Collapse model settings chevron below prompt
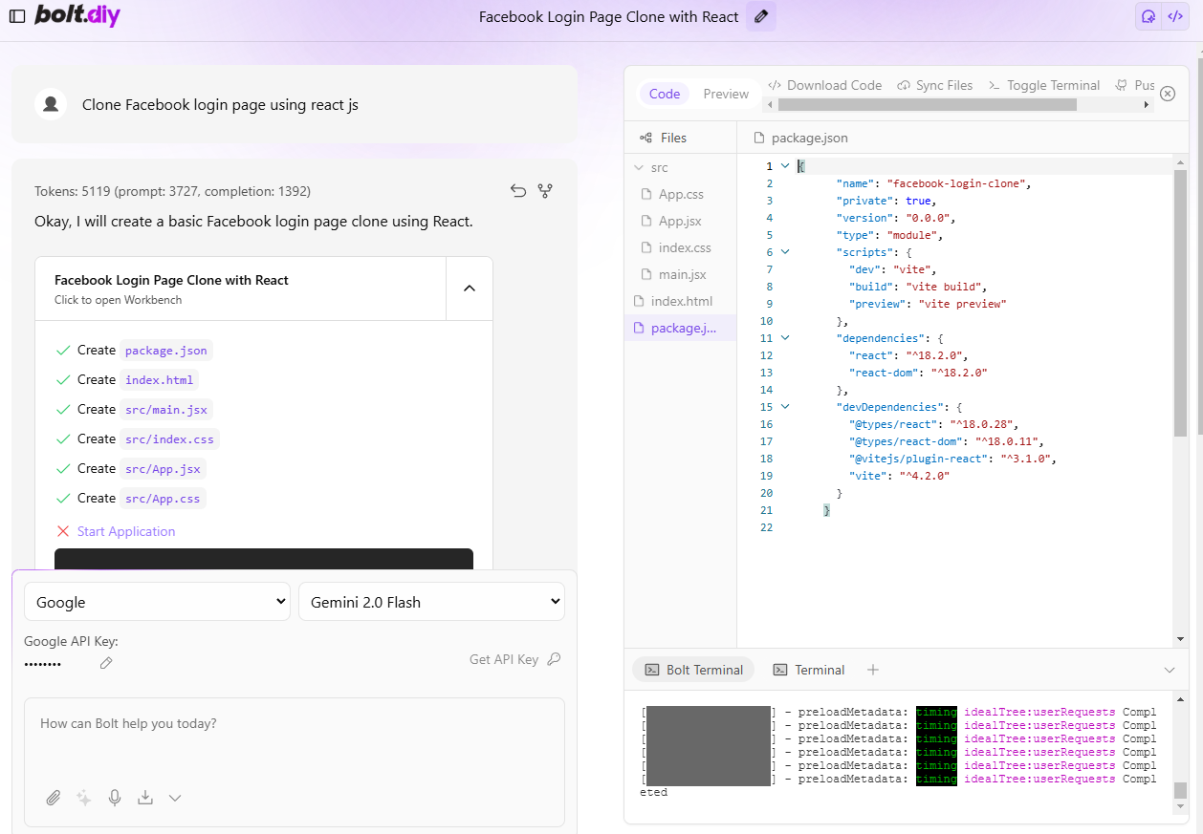1203x834 pixels. click(175, 798)
